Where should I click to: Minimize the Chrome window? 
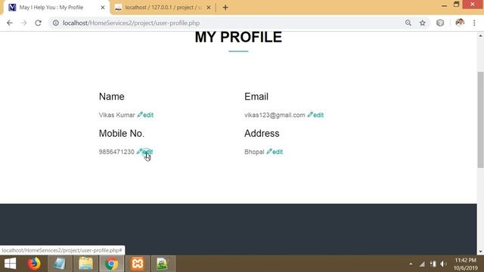444,5
